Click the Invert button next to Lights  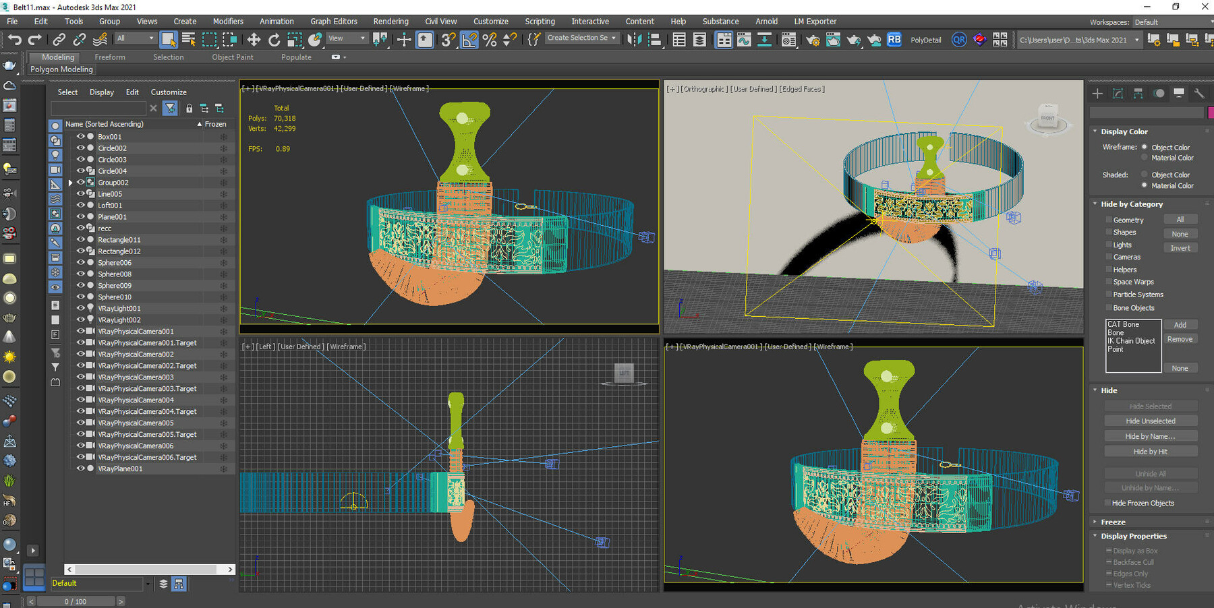coord(1180,247)
